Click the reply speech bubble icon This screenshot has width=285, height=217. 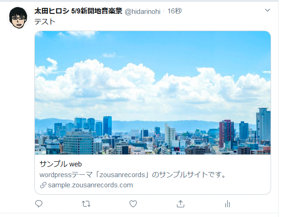coord(39,204)
